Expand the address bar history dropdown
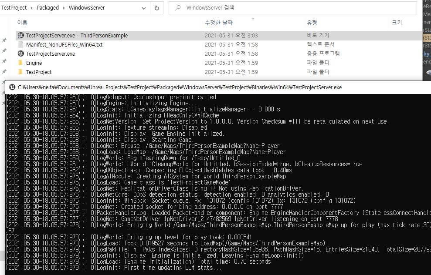 [x=143, y=8]
